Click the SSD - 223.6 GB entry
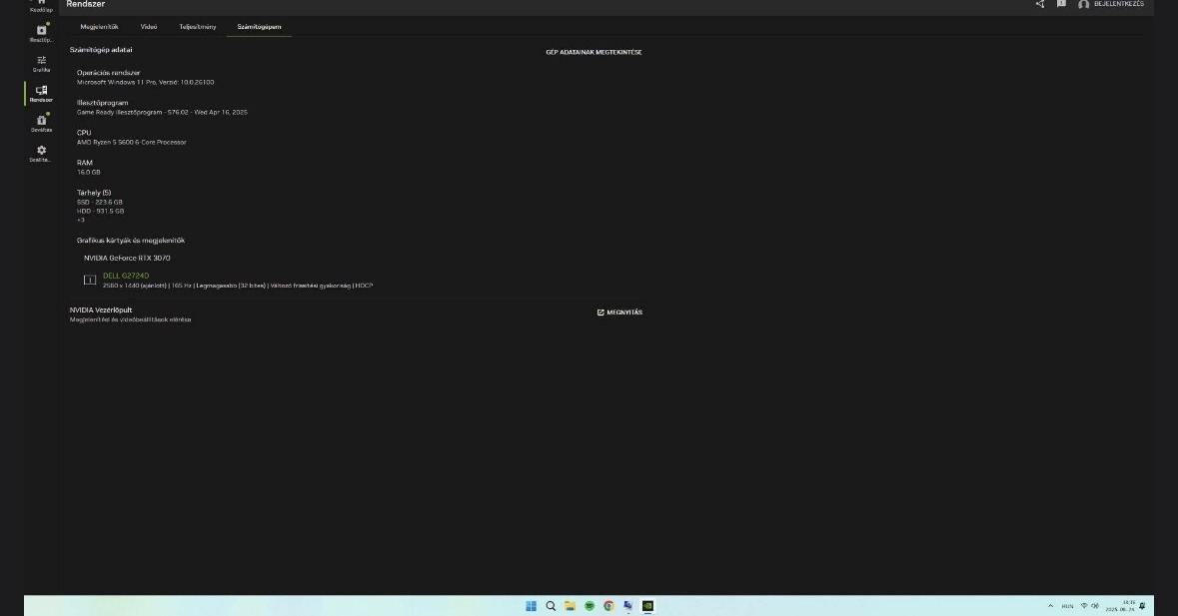This screenshot has height=616, width=1178. pos(99,203)
